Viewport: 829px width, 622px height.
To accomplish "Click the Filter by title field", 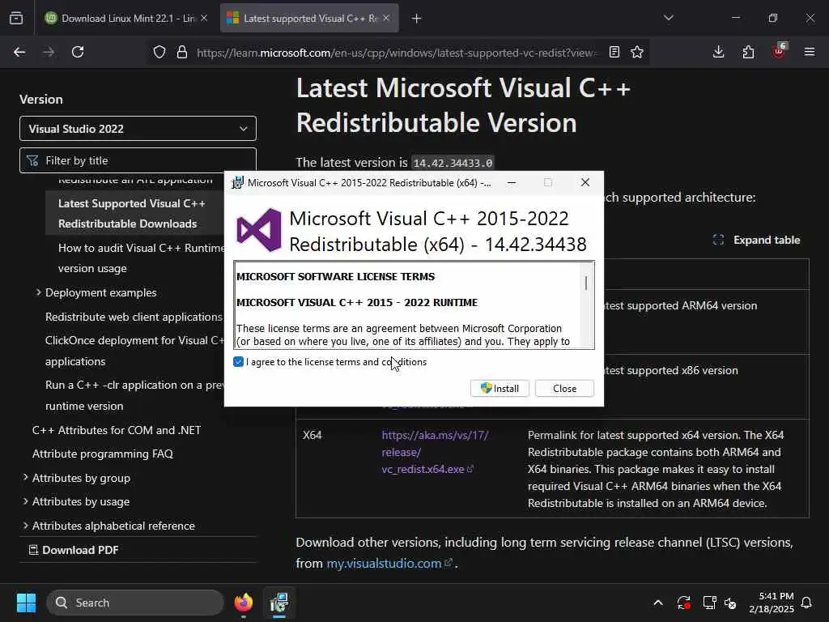I will (x=138, y=160).
